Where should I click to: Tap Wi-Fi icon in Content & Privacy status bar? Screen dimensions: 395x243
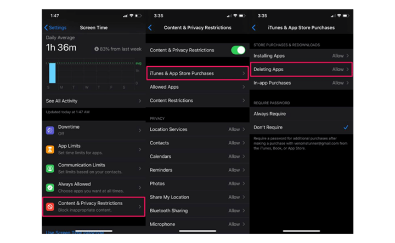click(x=235, y=15)
